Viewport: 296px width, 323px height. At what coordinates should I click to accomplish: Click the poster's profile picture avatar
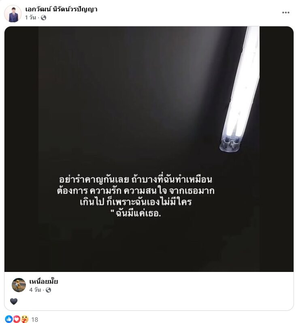click(13, 14)
